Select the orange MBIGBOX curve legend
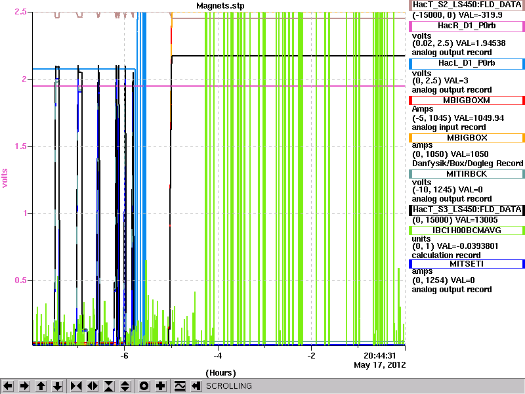The image size is (525, 394). (x=467, y=138)
